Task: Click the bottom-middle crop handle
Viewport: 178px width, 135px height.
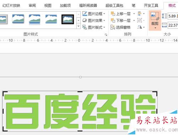Action: coord(80,131)
